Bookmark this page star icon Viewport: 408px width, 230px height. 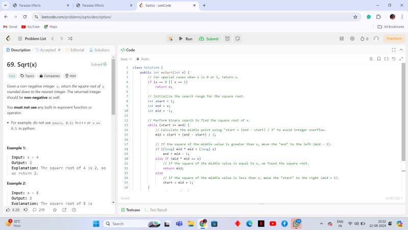[355, 17]
